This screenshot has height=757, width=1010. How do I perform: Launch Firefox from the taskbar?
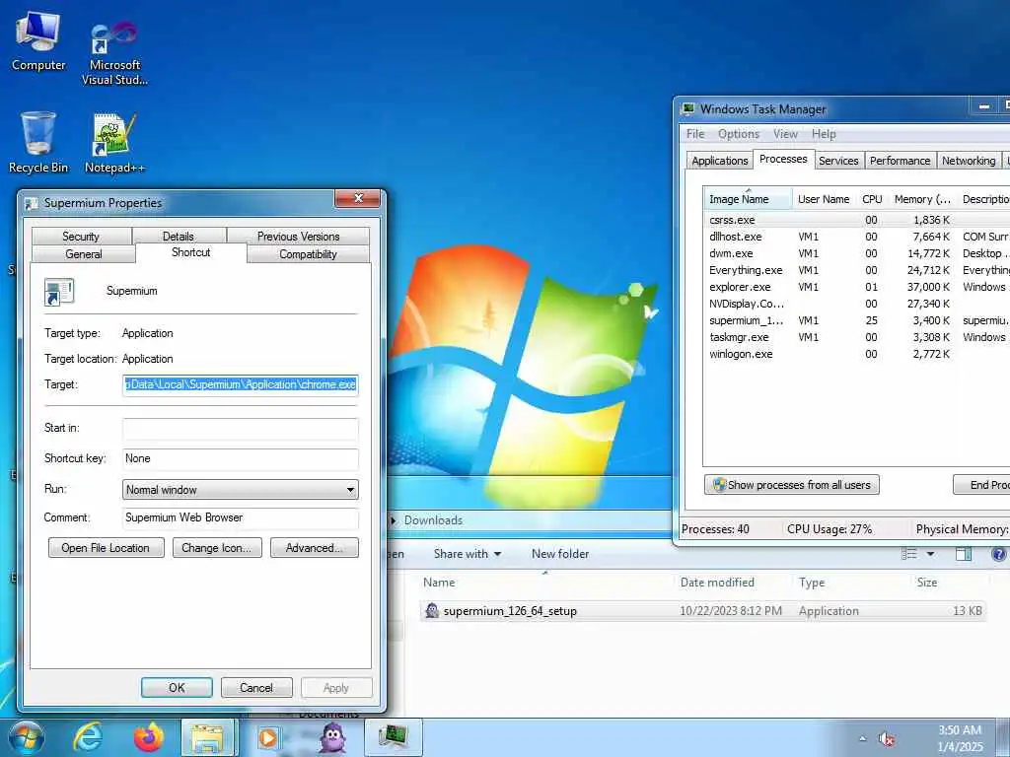coord(149,737)
